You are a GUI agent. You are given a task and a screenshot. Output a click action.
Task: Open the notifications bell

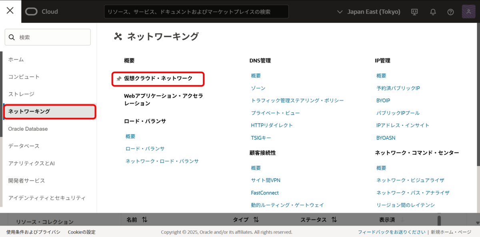[x=433, y=12]
